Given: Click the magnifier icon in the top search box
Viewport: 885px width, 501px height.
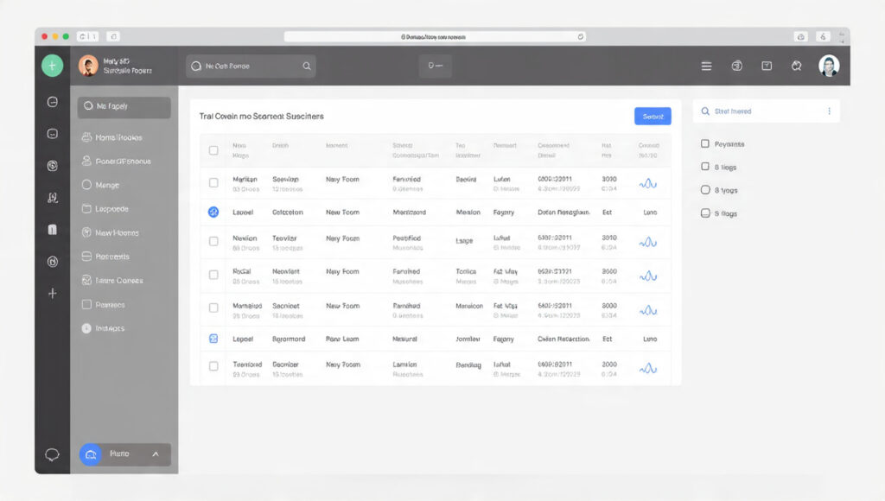Looking at the screenshot, I should pyautogui.click(x=306, y=66).
